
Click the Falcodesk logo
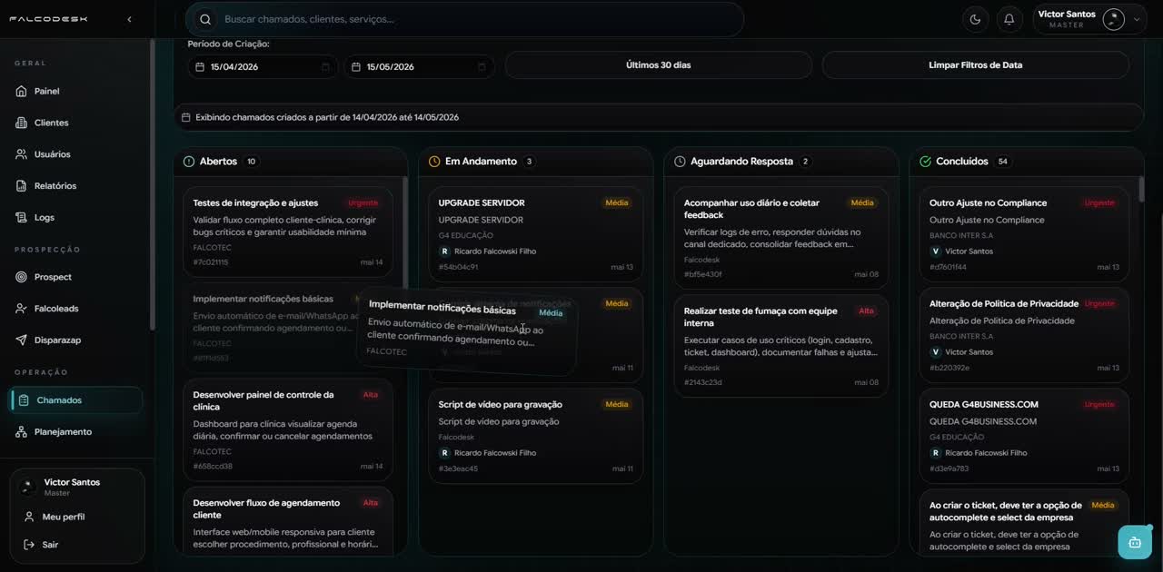coord(48,19)
